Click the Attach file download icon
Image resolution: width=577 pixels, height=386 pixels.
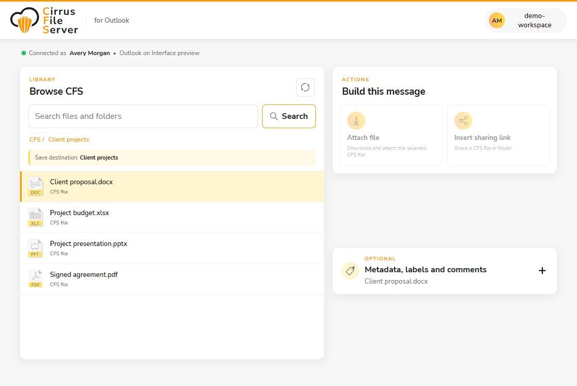tap(356, 120)
